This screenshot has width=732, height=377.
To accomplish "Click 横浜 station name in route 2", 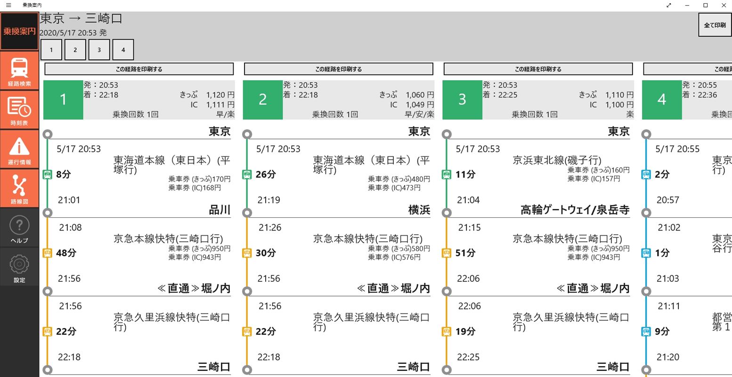I will (419, 210).
